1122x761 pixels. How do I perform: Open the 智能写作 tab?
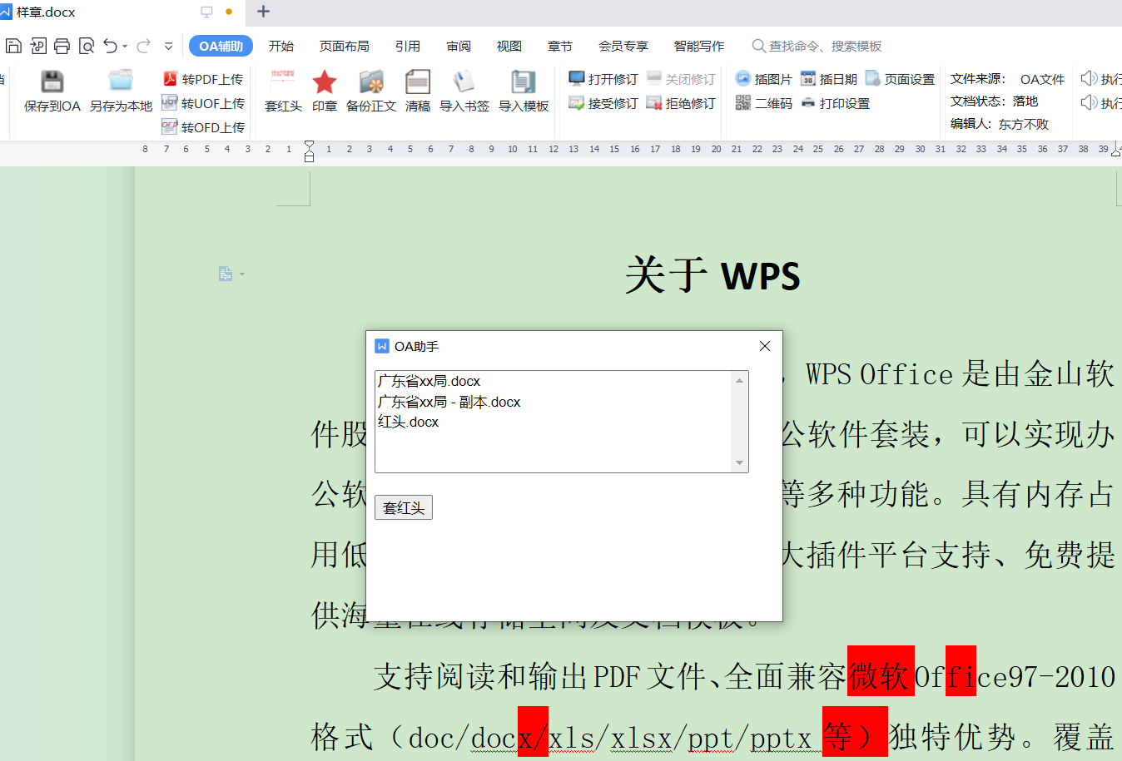pos(699,46)
